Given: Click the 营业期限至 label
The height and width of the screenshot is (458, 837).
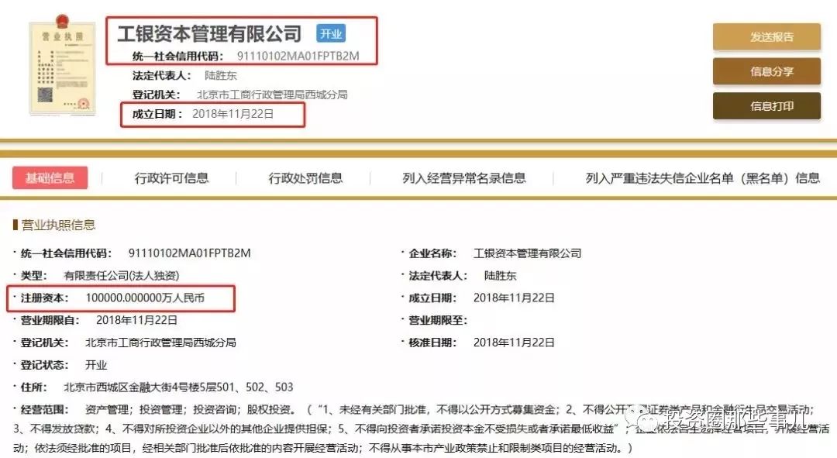Looking at the screenshot, I should (438, 320).
